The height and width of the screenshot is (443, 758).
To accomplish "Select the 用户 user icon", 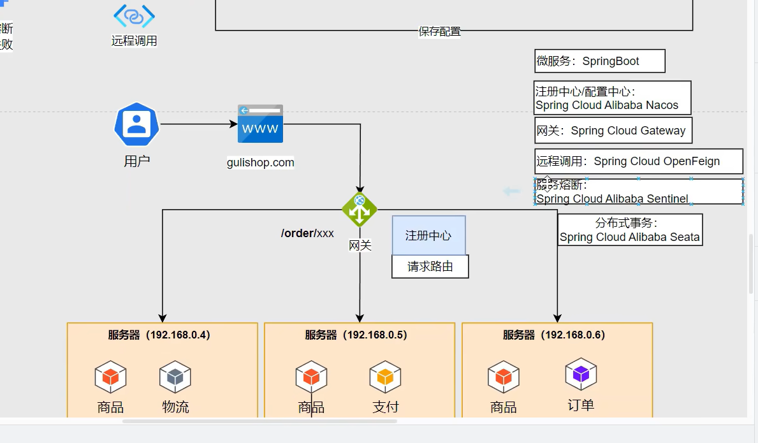I will click(136, 124).
